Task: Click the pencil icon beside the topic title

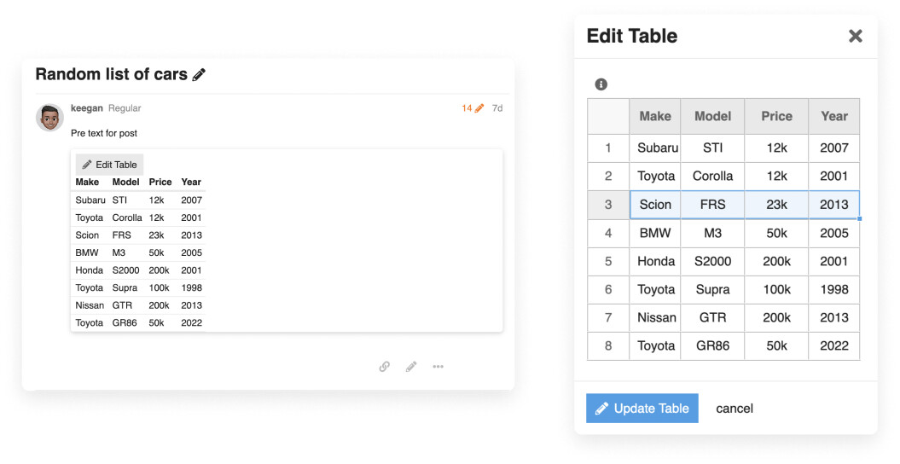Action: tap(199, 75)
